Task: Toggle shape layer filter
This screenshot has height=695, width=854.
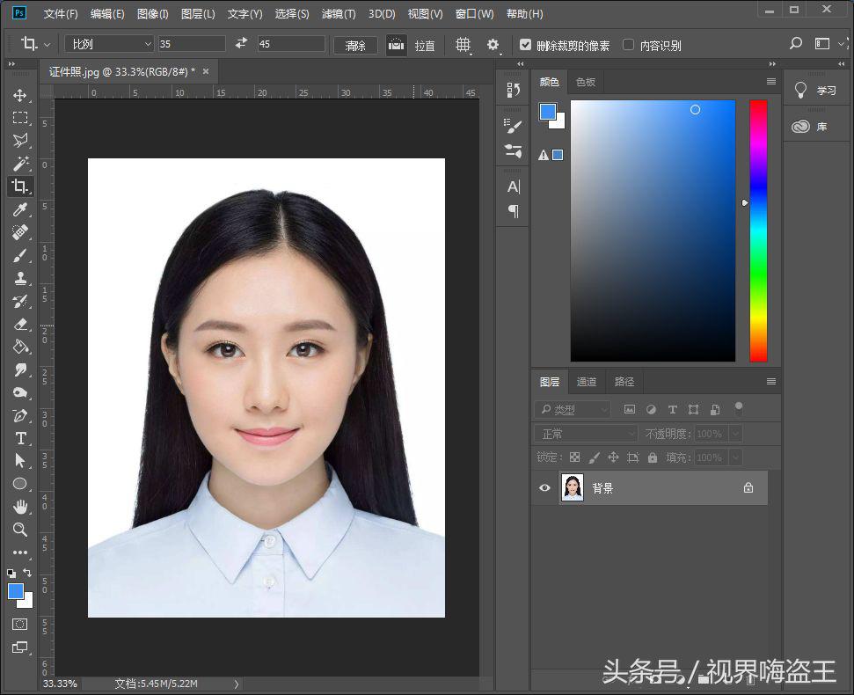Action: [x=693, y=409]
